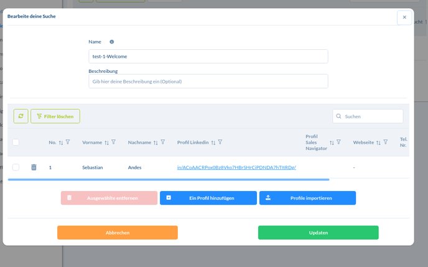
Task: Open filter dropdown for No. column
Action: [68, 143]
